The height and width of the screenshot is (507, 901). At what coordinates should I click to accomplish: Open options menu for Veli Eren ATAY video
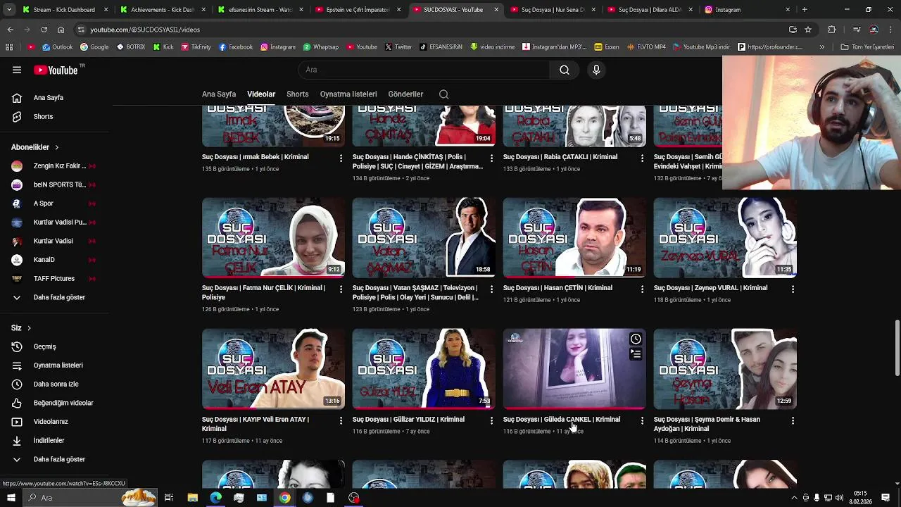pos(341,420)
